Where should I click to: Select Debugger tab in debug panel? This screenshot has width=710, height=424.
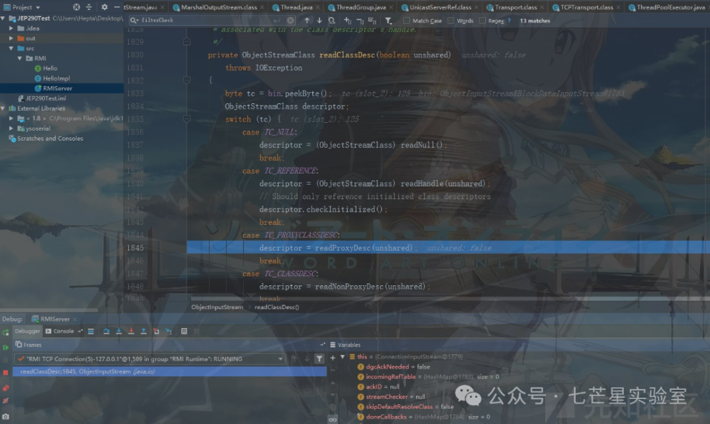coord(27,331)
